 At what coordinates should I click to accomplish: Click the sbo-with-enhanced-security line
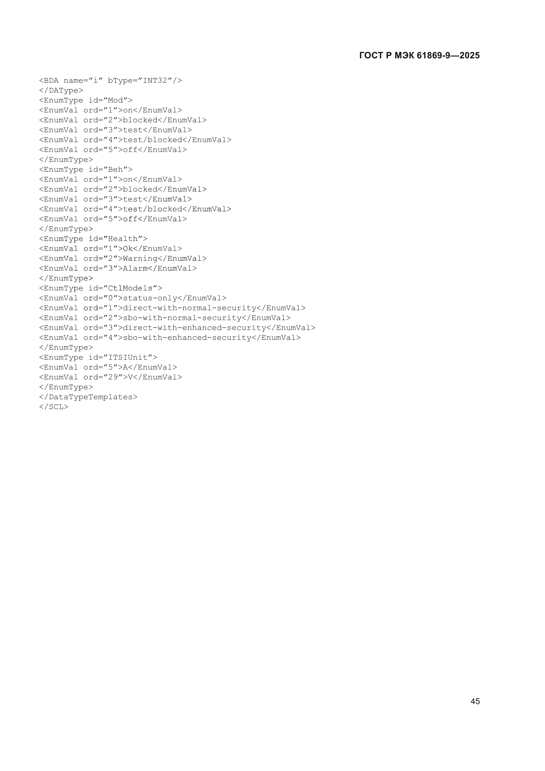[x=170, y=338]
